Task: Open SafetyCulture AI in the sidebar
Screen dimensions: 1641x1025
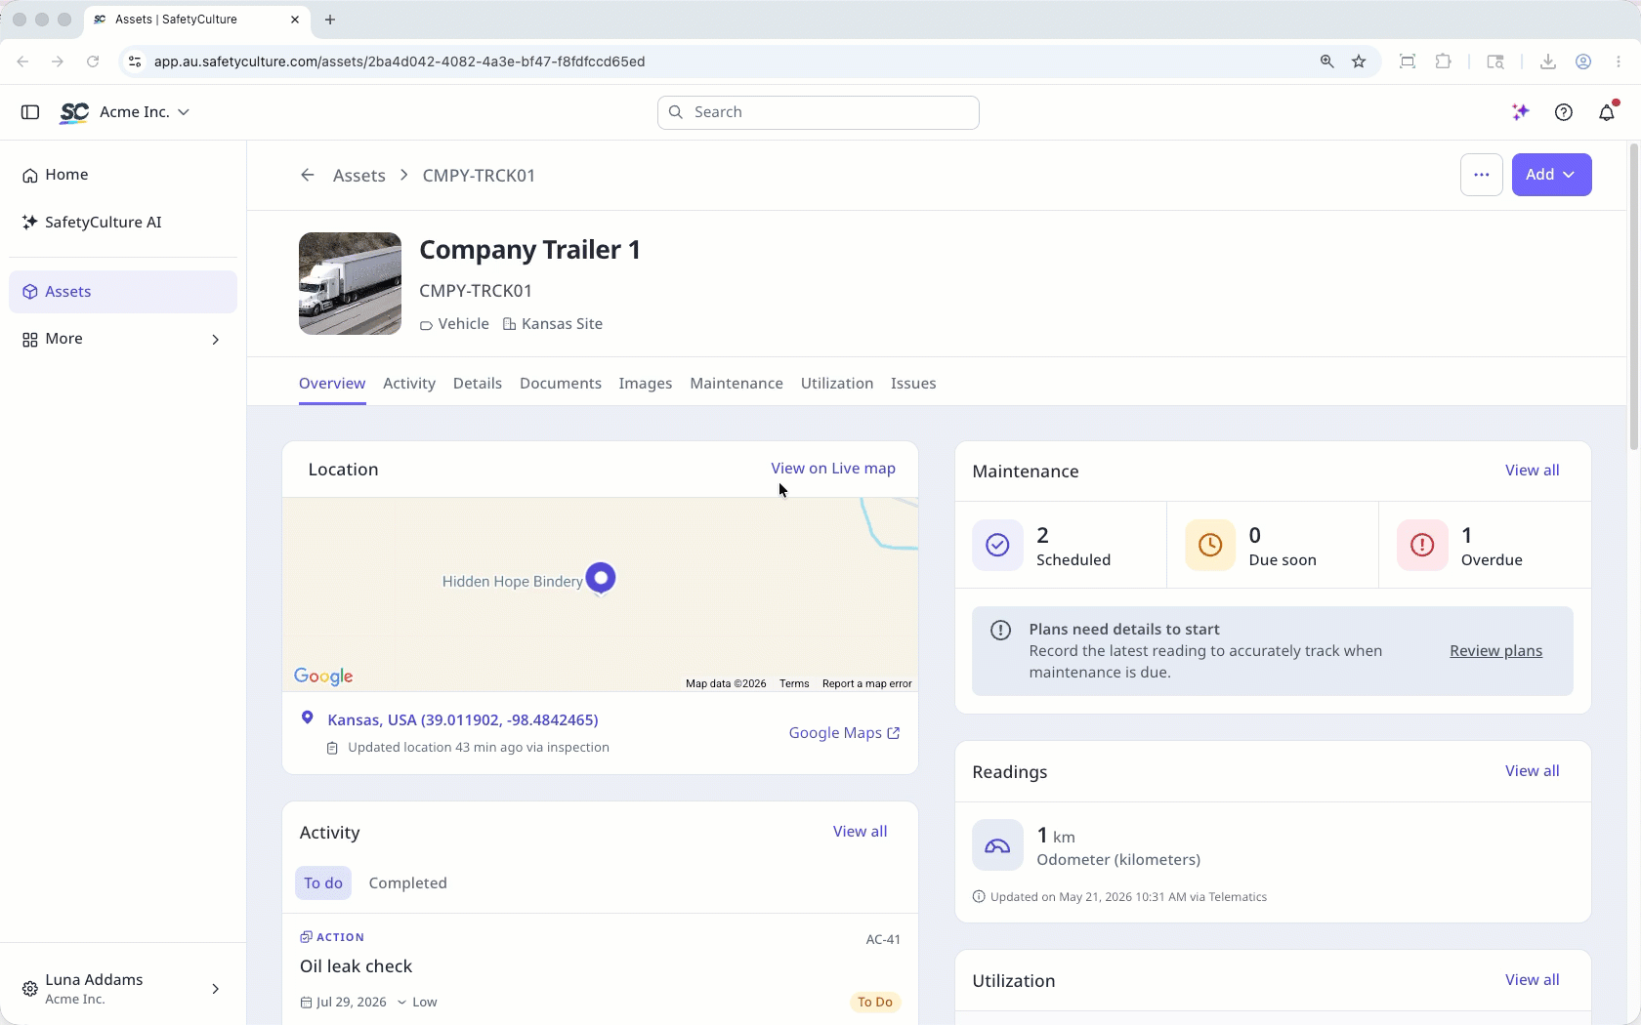Action: tap(123, 223)
